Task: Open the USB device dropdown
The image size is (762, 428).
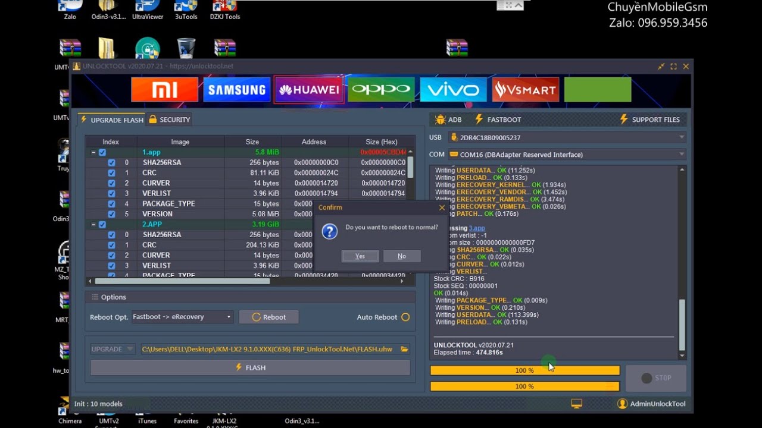Action: [567, 137]
